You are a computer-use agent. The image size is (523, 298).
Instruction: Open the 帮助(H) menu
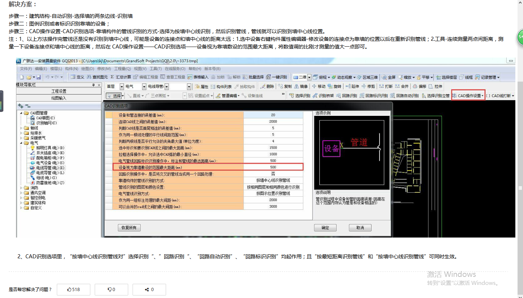(195, 68)
